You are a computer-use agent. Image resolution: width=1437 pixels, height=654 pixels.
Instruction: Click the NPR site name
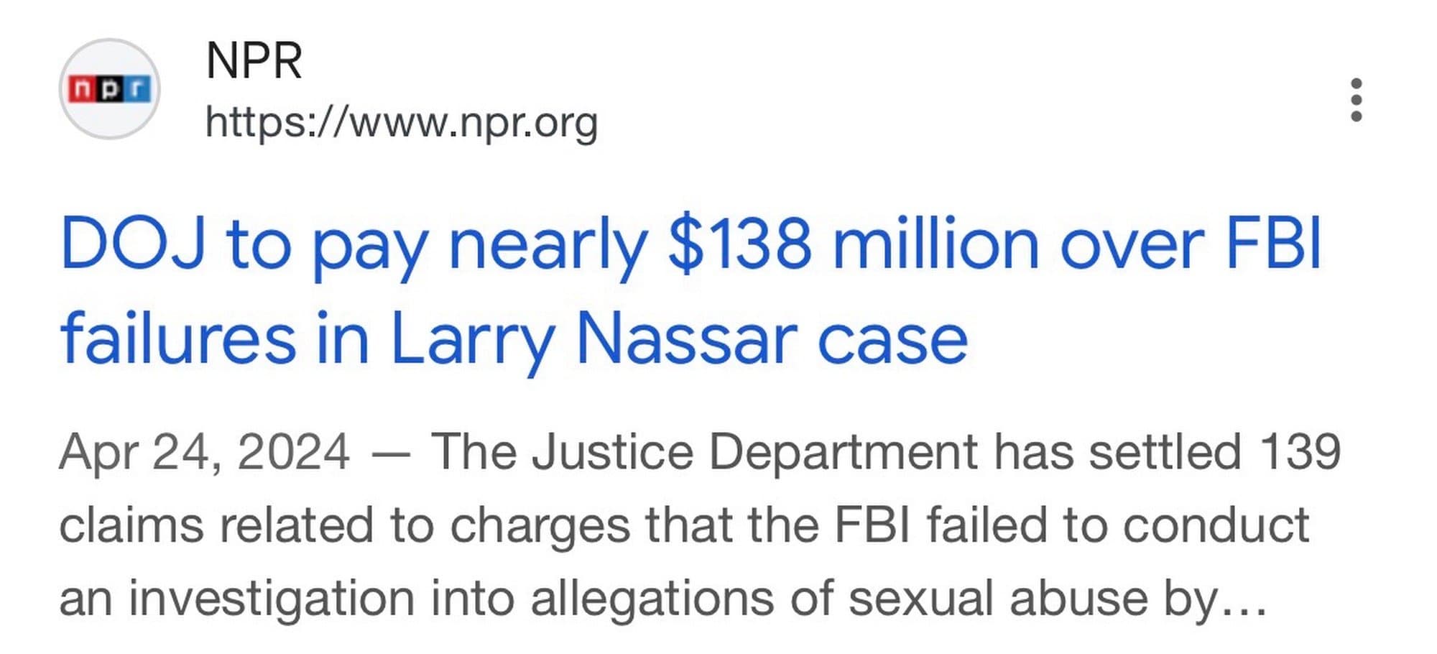click(x=254, y=61)
